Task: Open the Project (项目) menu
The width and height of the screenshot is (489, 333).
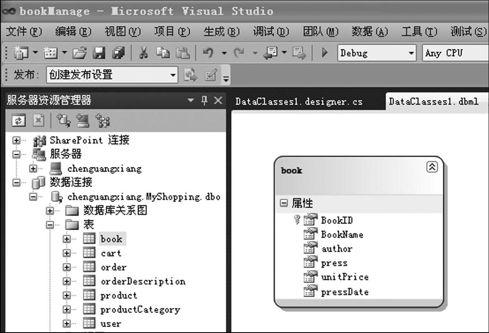Action: [x=172, y=31]
